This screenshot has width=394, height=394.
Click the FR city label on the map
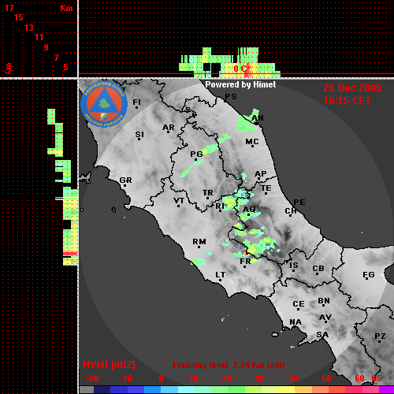[x=245, y=262]
